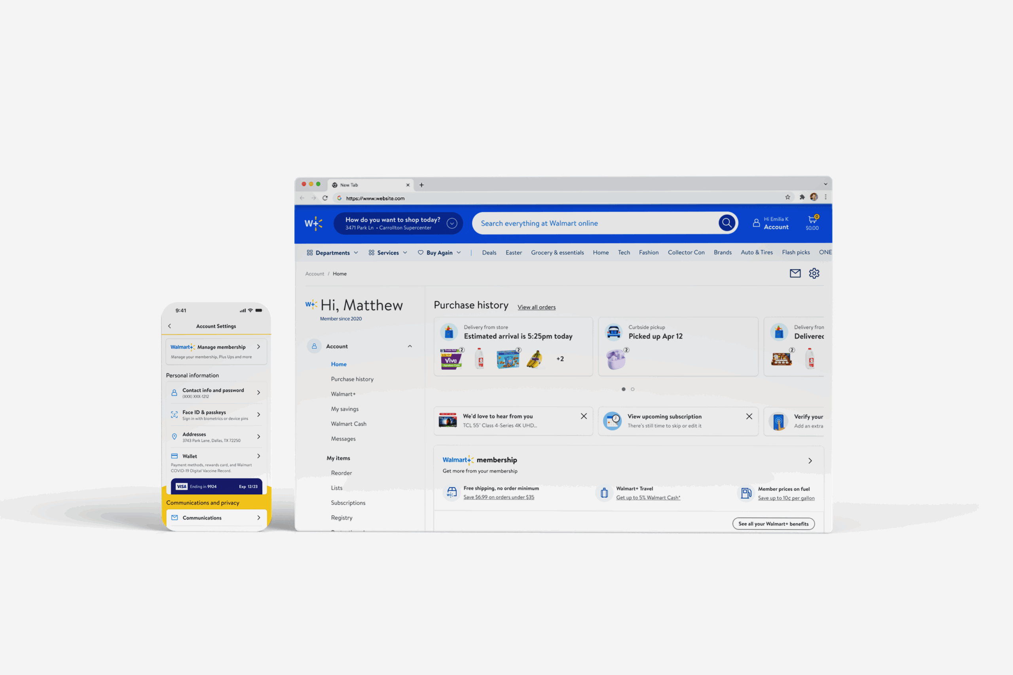This screenshot has width=1013, height=675.
Task: Go to second purchase history carousel page
Action: (x=632, y=389)
